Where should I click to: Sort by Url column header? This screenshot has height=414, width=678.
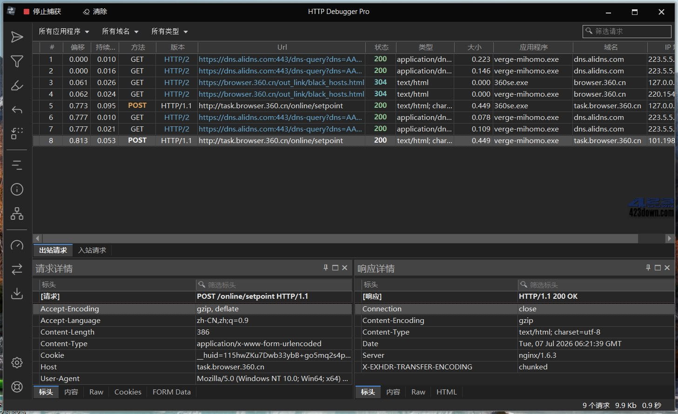[282, 47]
